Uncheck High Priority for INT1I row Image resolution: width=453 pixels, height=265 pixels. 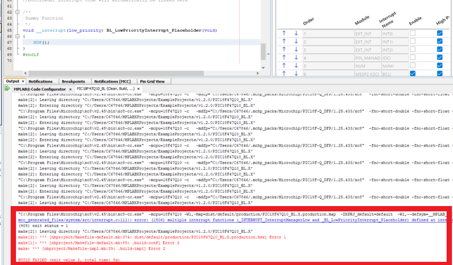[439, 41]
